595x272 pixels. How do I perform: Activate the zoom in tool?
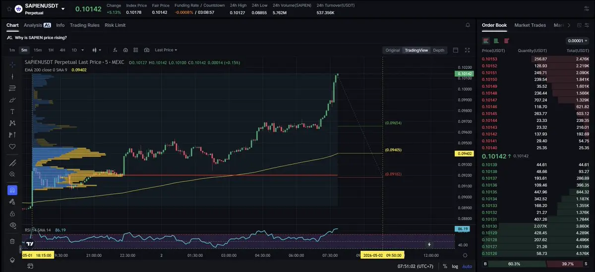[x=12, y=174]
